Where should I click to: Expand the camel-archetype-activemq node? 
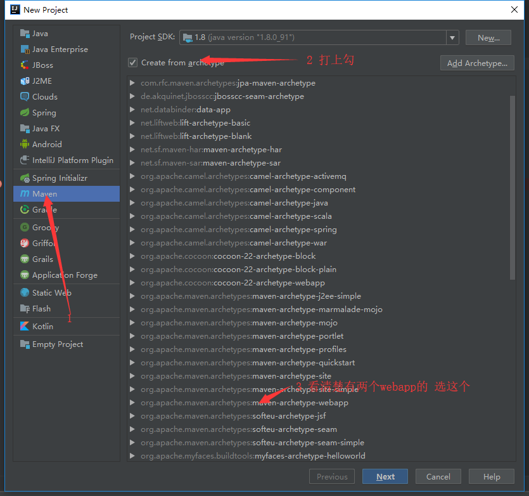pos(132,176)
